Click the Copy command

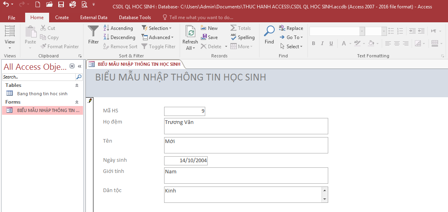(49, 37)
